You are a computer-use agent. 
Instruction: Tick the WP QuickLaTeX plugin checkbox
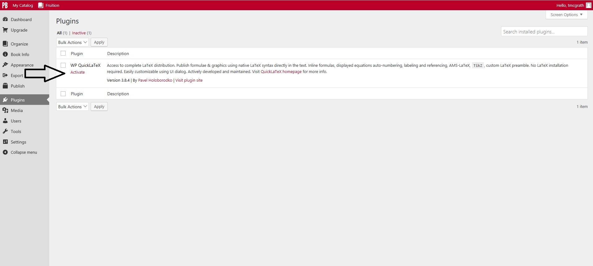click(63, 65)
